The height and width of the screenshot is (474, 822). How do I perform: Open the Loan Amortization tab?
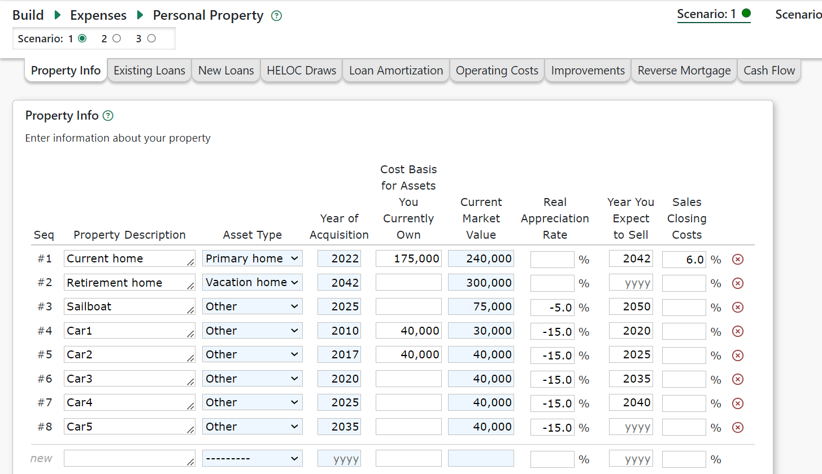396,71
